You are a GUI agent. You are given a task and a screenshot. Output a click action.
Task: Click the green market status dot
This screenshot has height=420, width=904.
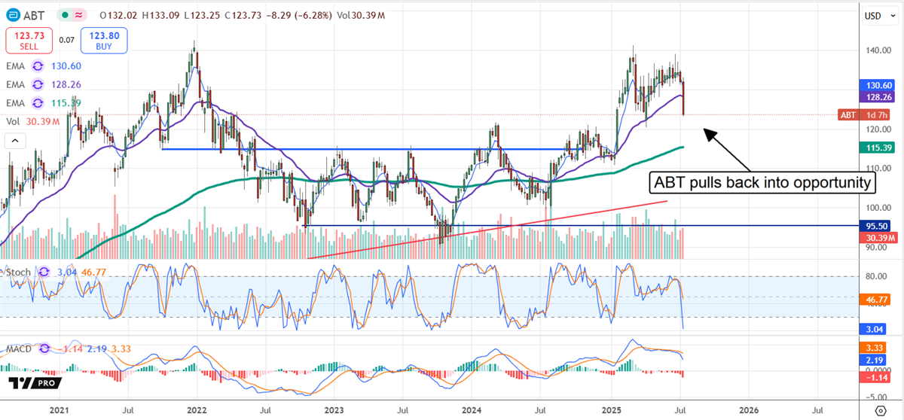point(65,14)
